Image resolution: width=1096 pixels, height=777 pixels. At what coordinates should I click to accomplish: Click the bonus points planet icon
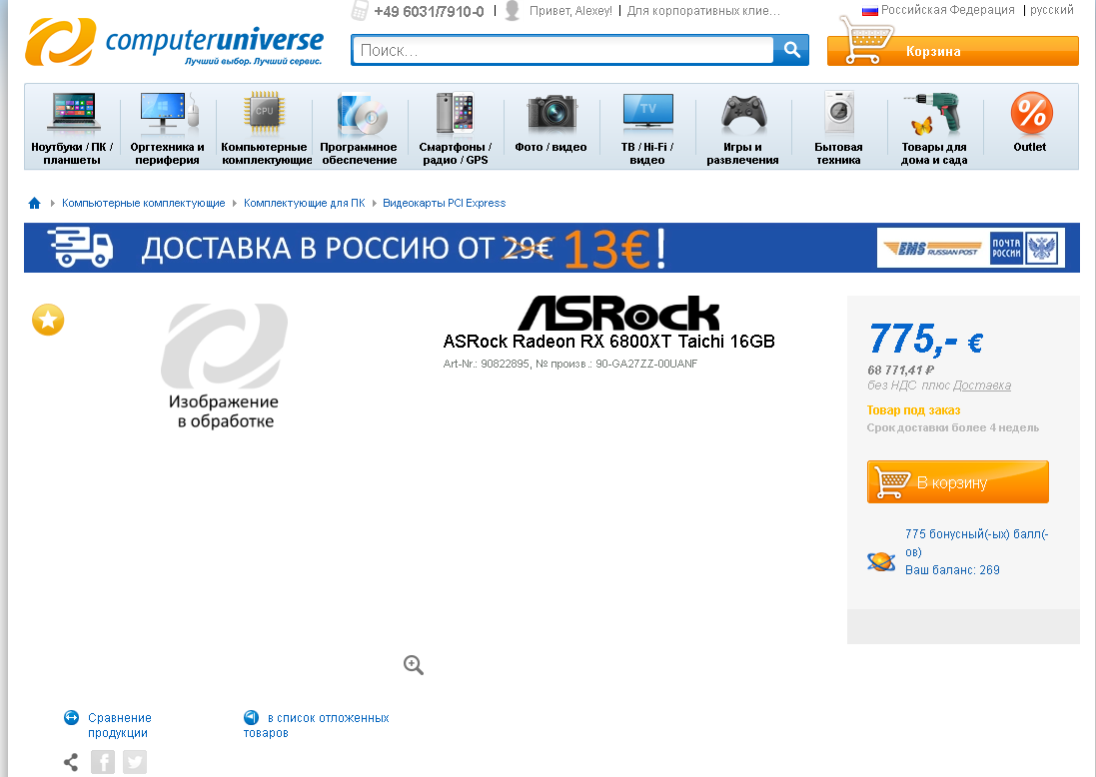(x=881, y=561)
